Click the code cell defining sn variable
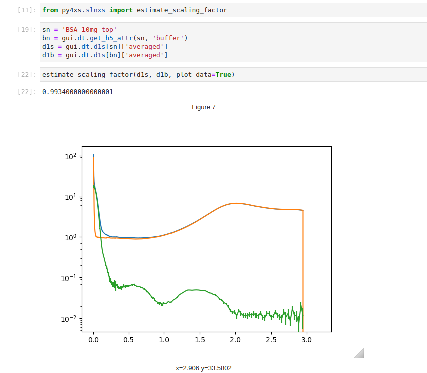 click(233, 42)
